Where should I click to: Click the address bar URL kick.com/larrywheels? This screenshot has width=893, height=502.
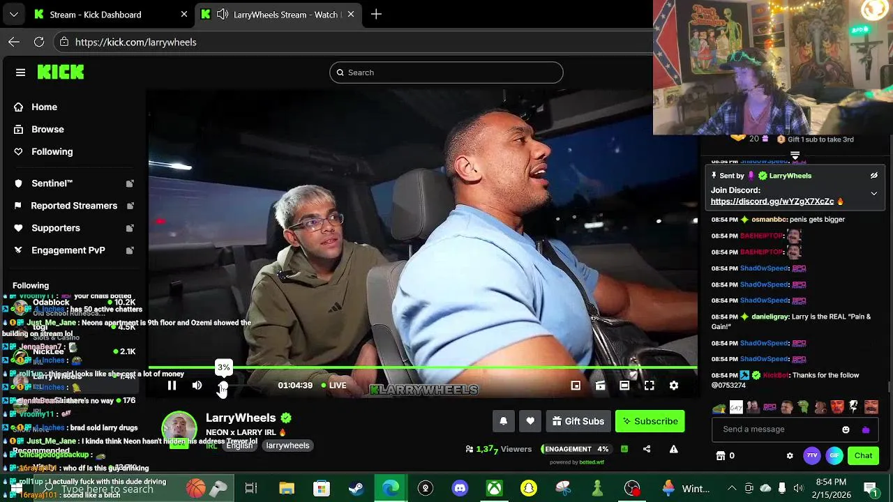pos(135,42)
